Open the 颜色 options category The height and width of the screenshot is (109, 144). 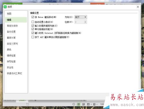tap(9, 50)
